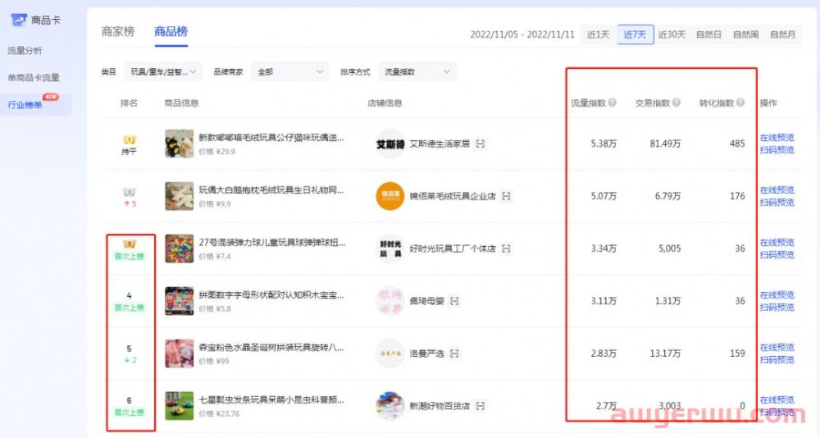820x438 pixels.
Task: Click the conversion index value 485
Action: (737, 144)
